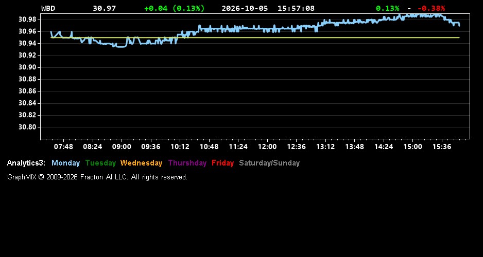Click the 11:24 time axis label
Viewport: 483px width, 257px height.
pyautogui.click(x=238, y=146)
